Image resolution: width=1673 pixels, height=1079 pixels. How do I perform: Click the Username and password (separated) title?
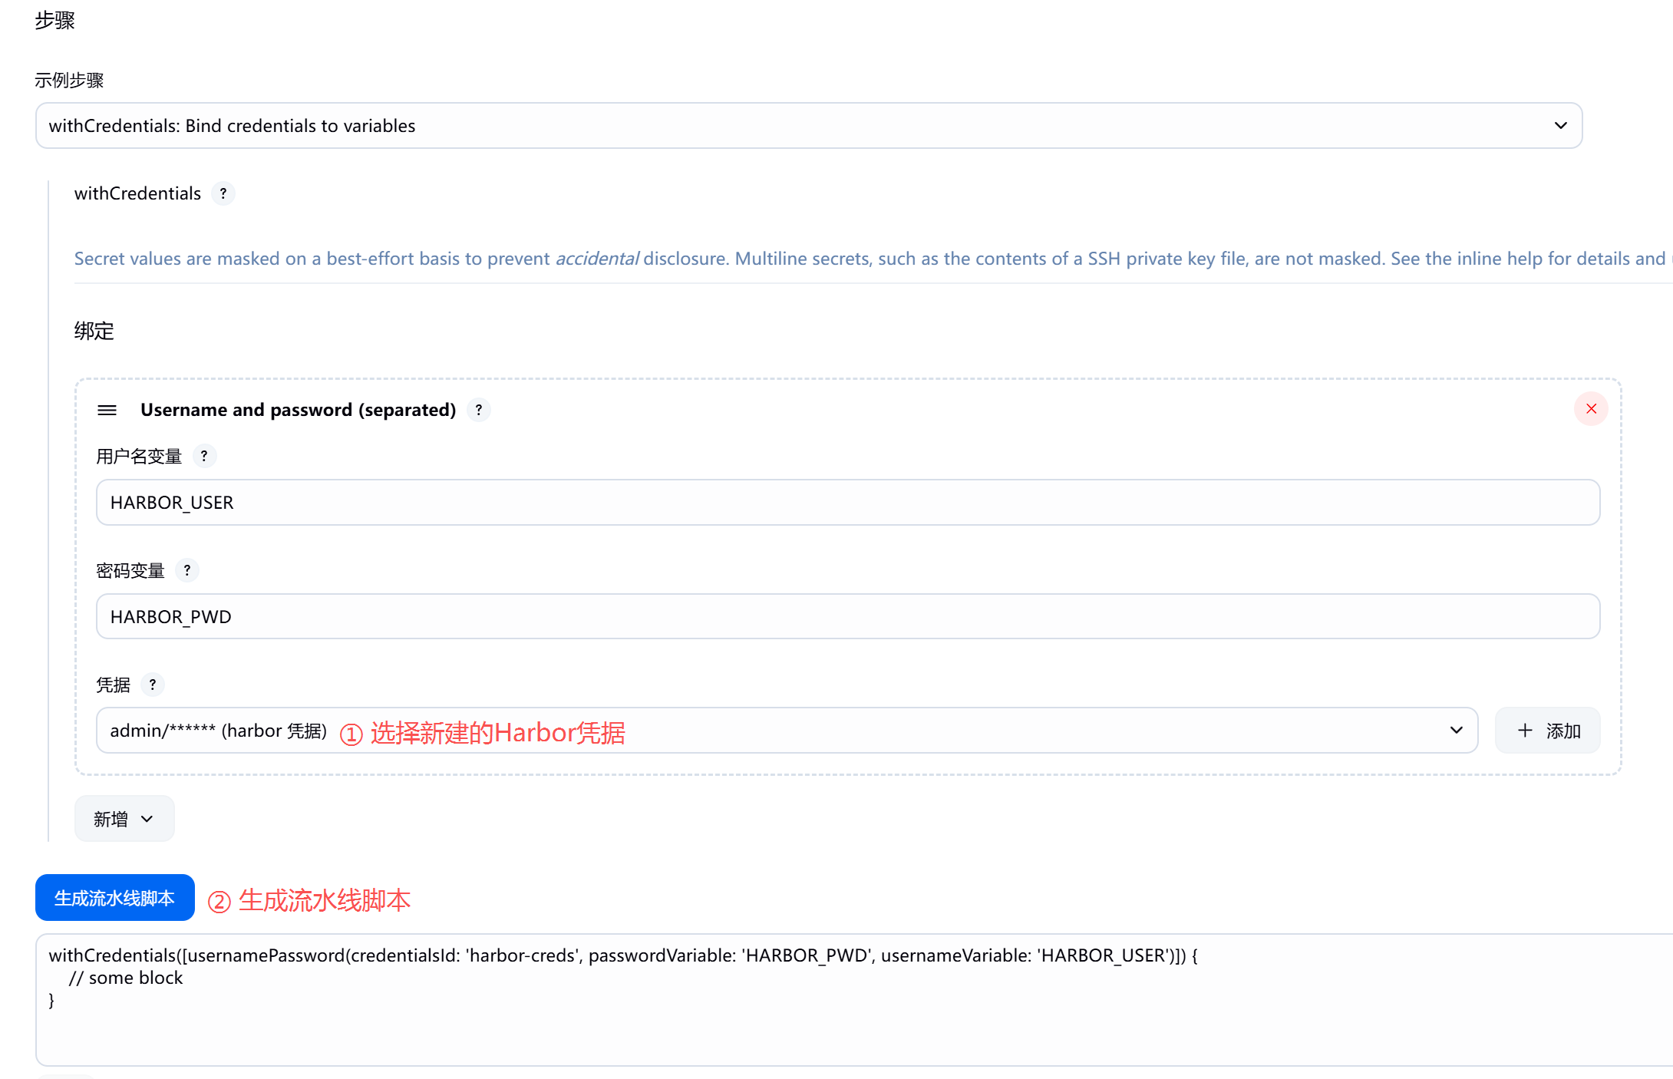298,410
